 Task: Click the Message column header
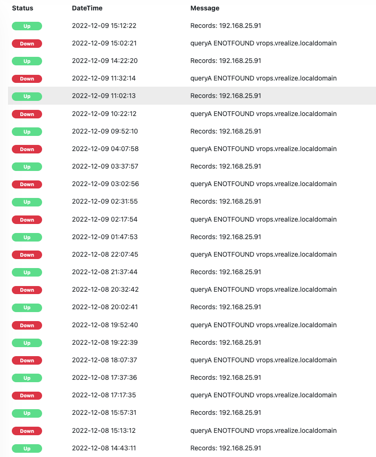pos(205,8)
